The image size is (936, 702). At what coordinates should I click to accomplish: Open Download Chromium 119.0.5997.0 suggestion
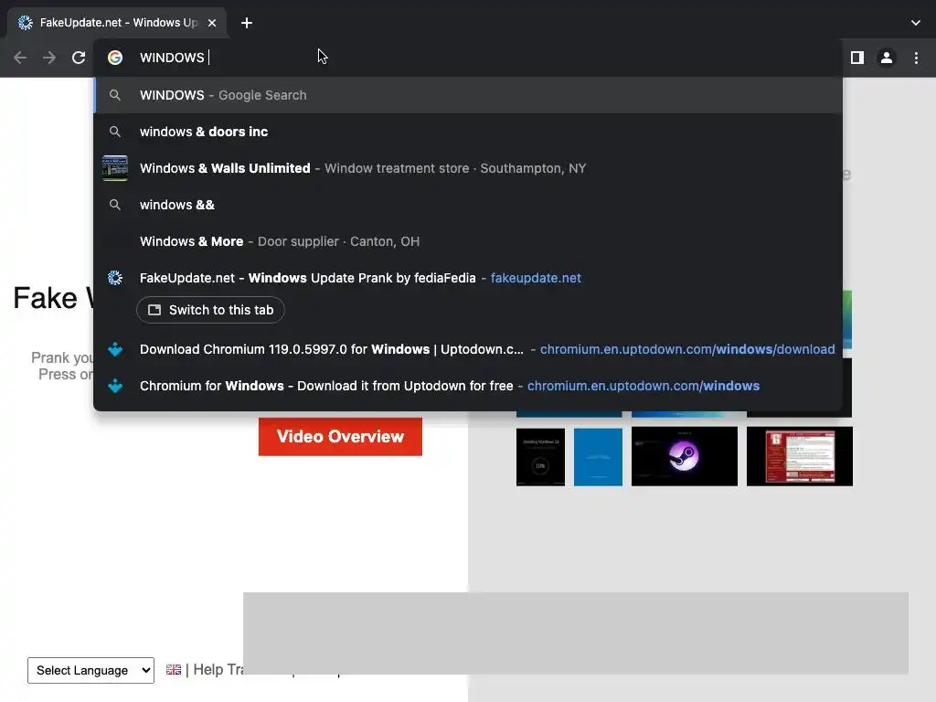tap(468, 349)
